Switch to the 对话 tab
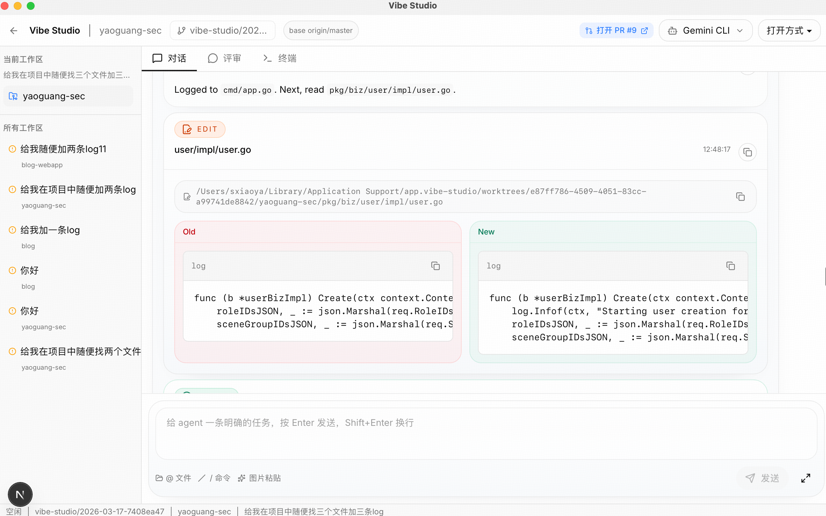Image resolution: width=826 pixels, height=516 pixels. click(169, 58)
